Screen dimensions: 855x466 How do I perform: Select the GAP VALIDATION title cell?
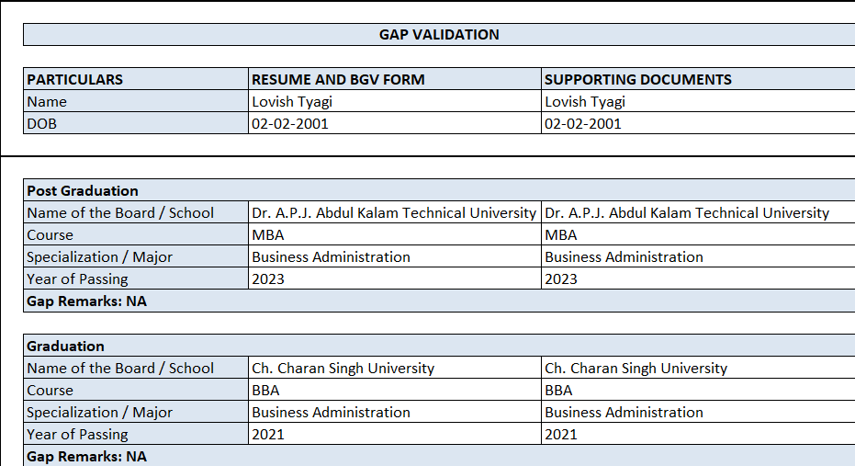pos(439,35)
